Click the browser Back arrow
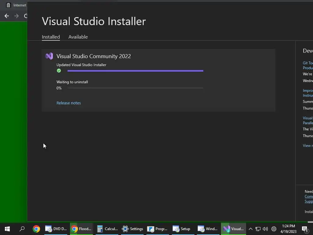 coord(7,16)
